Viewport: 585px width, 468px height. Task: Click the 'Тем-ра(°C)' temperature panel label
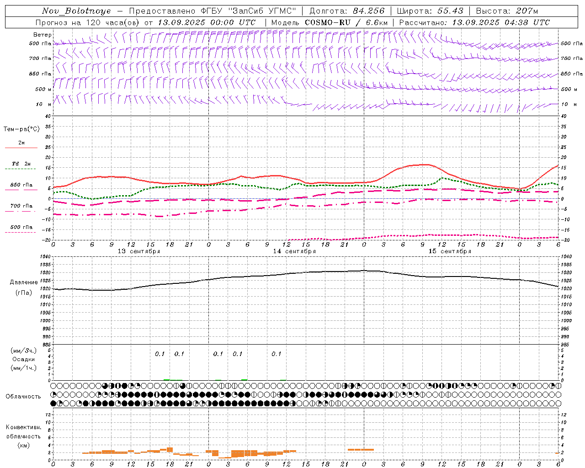[21, 129]
